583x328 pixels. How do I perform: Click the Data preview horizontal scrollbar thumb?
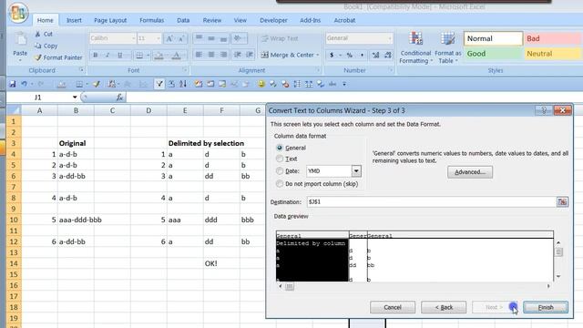pyautogui.click(x=290, y=286)
